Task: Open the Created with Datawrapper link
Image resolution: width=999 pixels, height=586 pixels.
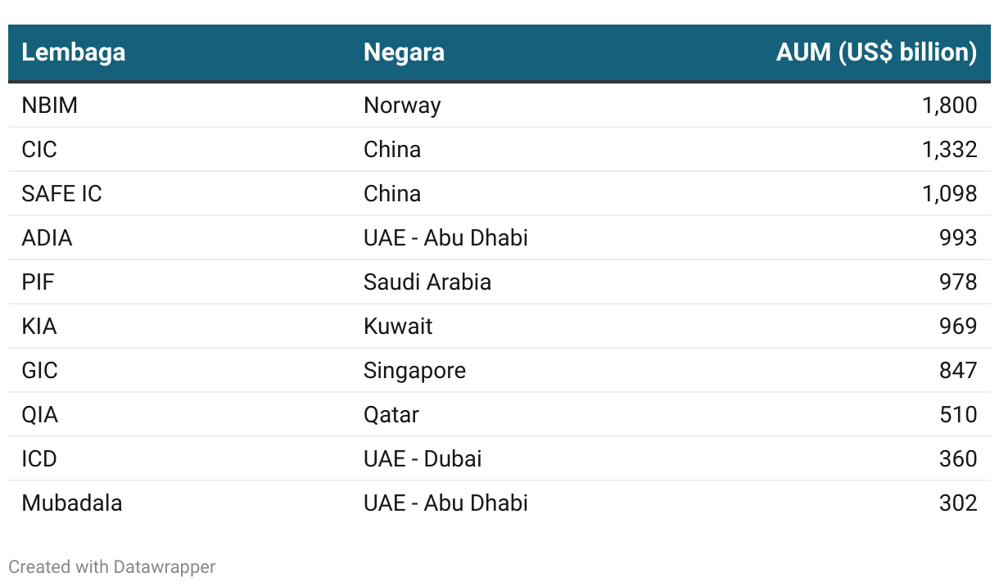Action: point(112,566)
